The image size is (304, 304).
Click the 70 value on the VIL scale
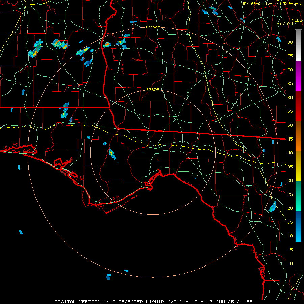pyautogui.click(x=290, y=70)
